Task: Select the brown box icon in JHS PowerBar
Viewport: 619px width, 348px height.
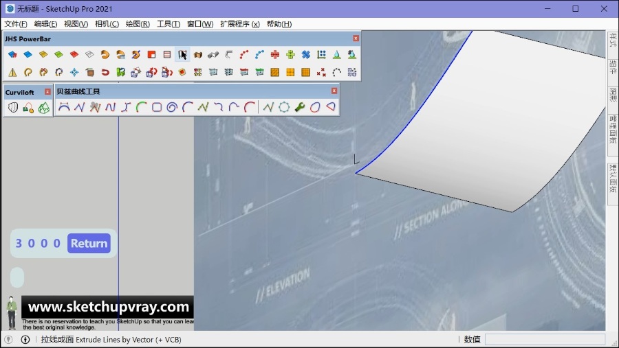Action: pyautogui.click(x=198, y=54)
